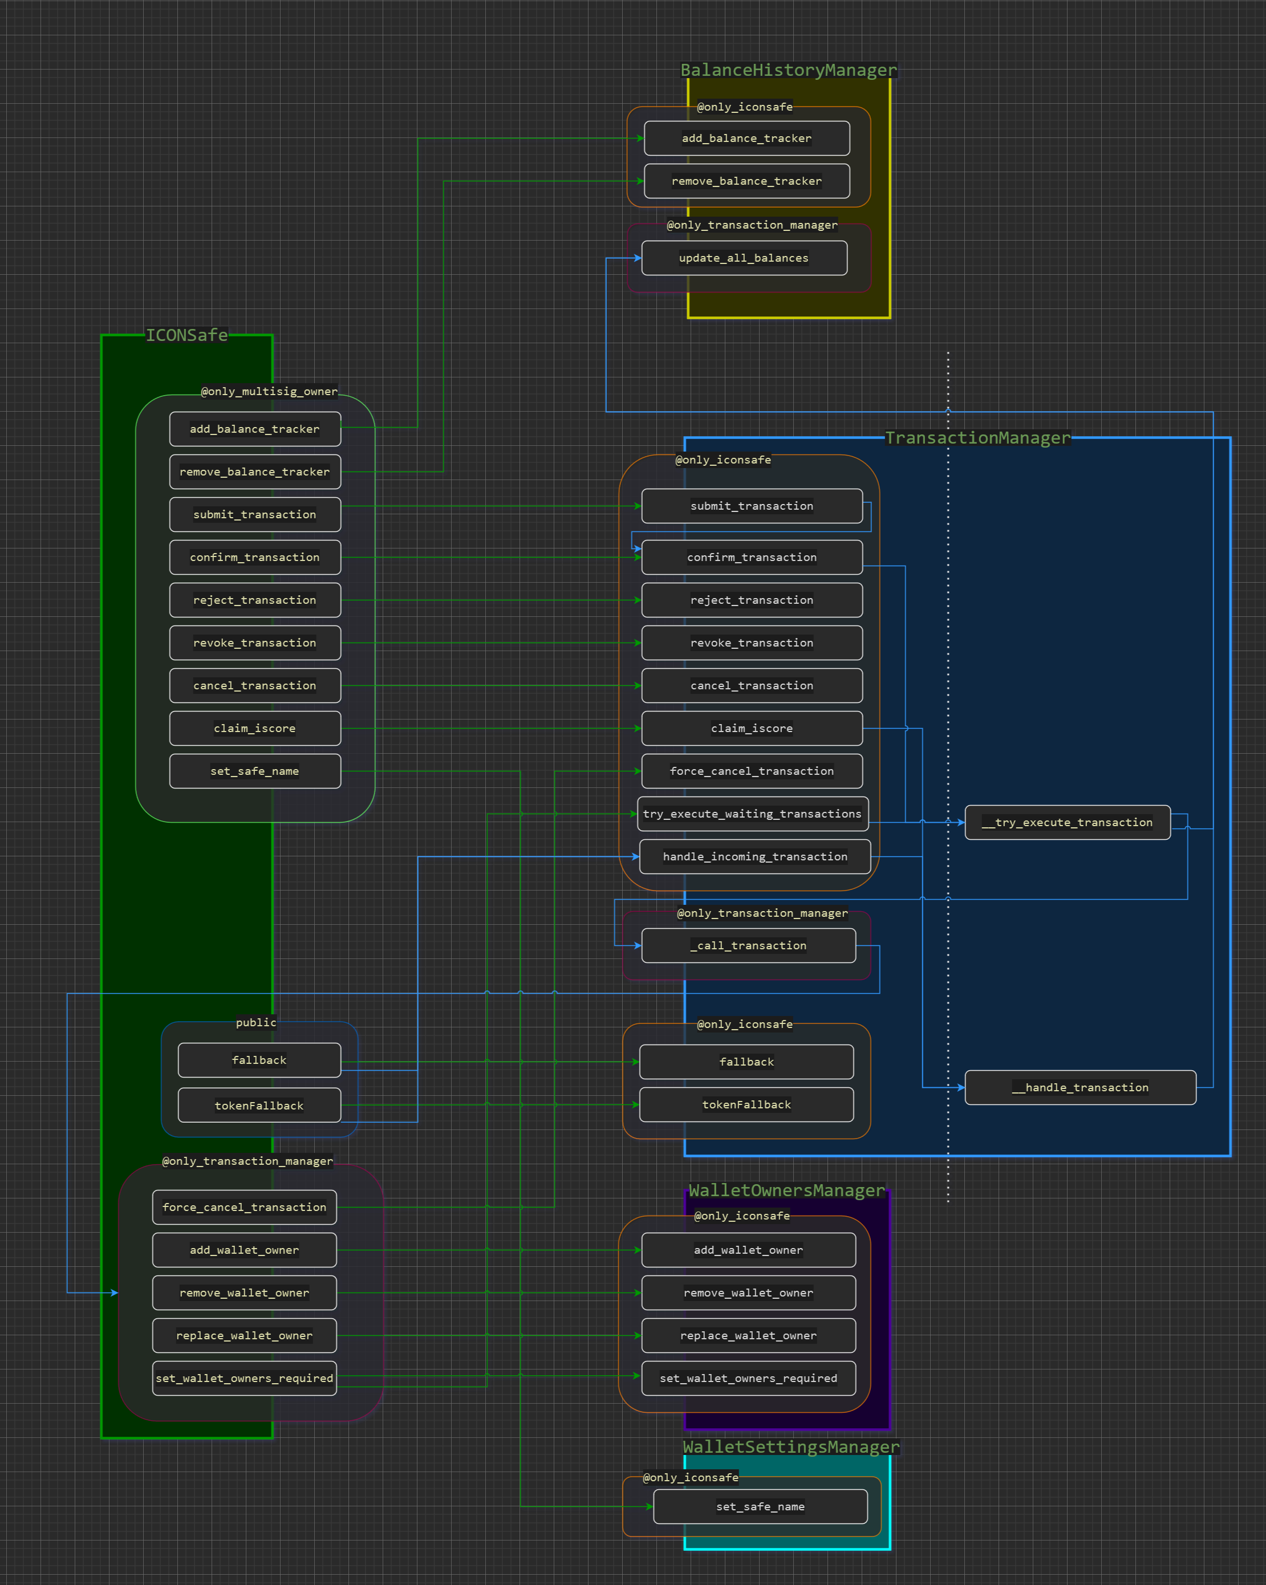1266x1585 pixels.
Task: Select the TransactionManager force_cancel_transaction node
Action: [x=752, y=771]
